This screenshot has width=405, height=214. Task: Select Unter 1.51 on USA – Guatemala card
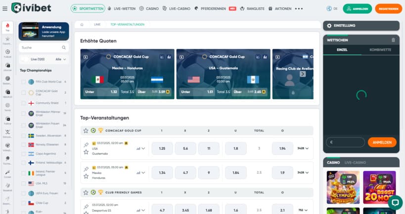197,92
